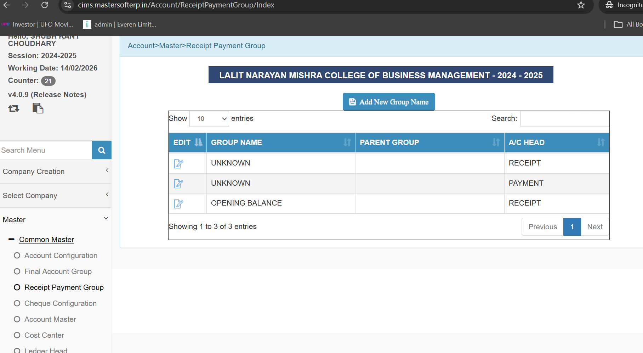
Task: Click the switch/retweet arrows icon in sidebar
Action: click(14, 108)
